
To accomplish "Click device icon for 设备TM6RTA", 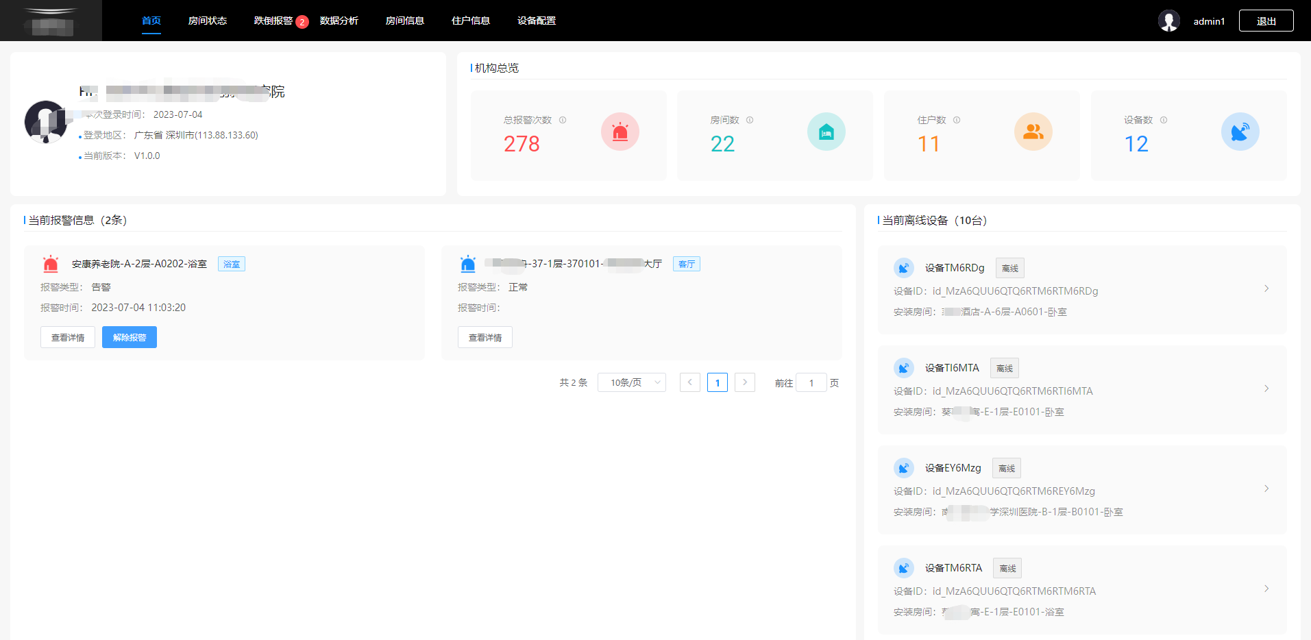I will point(904,568).
